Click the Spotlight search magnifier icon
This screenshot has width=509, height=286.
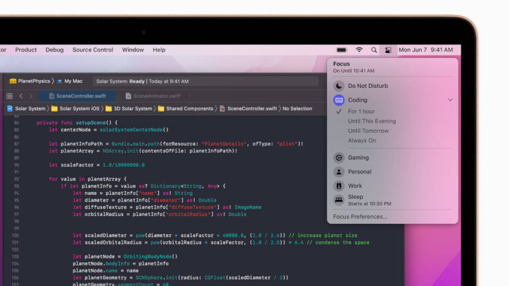point(374,50)
